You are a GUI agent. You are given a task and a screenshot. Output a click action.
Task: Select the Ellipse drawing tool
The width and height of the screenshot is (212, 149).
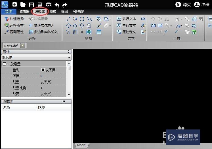point(75,25)
